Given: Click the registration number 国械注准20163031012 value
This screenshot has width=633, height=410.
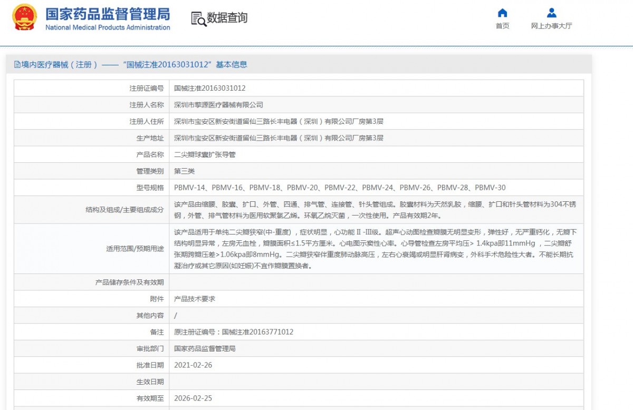Looking at the screenshot, I should point(209,89).
